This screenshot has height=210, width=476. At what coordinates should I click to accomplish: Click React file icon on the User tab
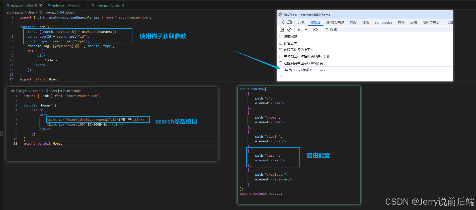pos(8,5)
